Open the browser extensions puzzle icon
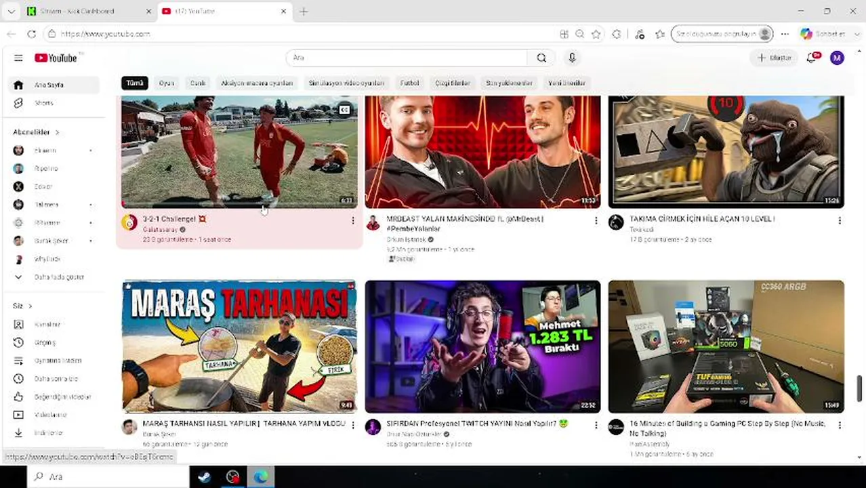 pyautogui.click(x=616, y=34)
